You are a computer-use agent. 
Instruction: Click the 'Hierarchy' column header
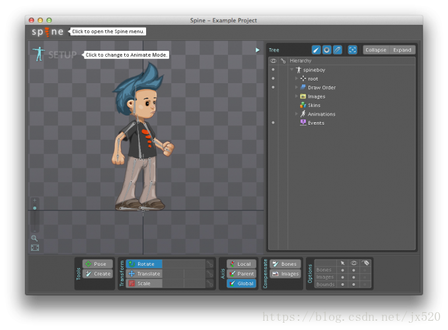pyautogui.click(x=300, y=61)
